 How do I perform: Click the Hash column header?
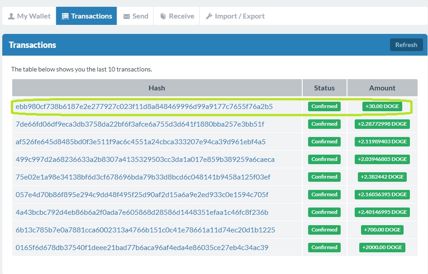[x=157, y=88]
